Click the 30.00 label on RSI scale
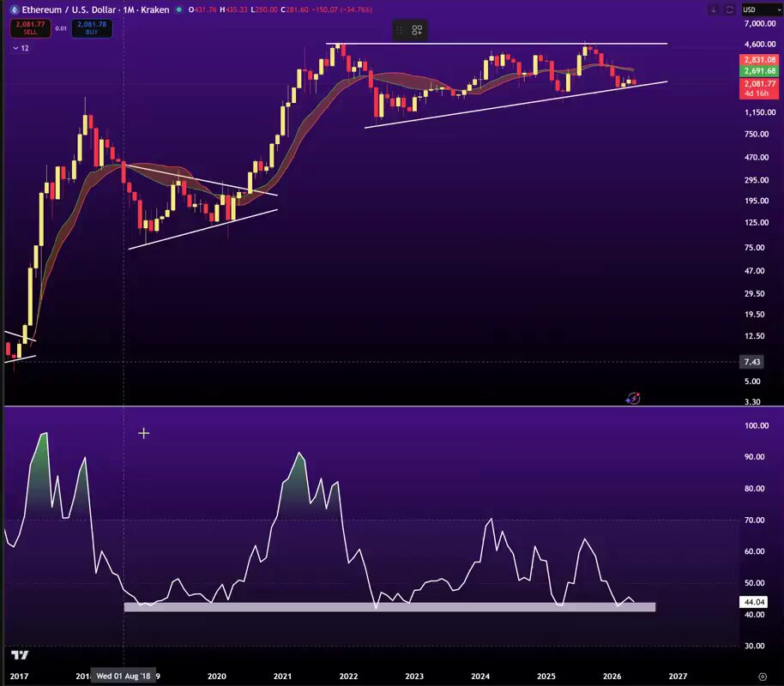Image resolution: width=784 pixels, height=686 pixels. click(x=755, y=646)
